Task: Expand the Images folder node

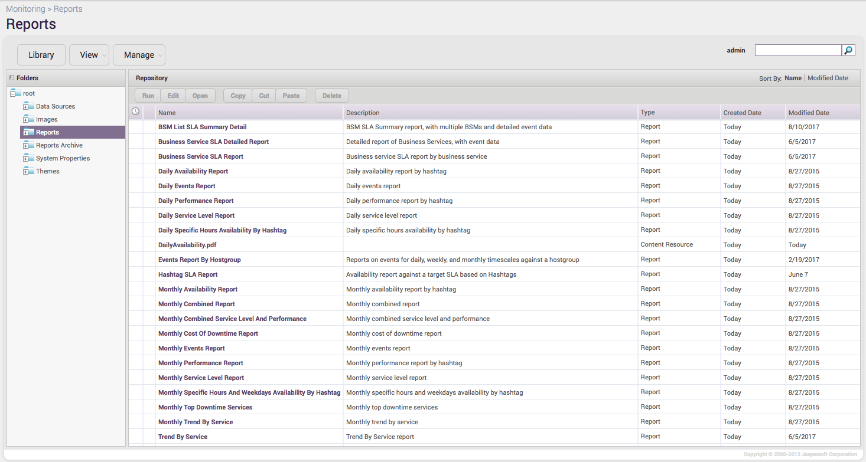Action: click(x=25, y=120)
